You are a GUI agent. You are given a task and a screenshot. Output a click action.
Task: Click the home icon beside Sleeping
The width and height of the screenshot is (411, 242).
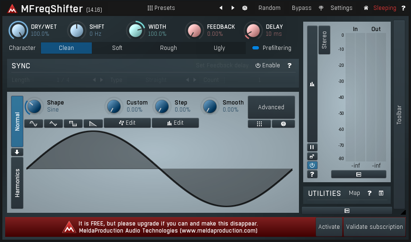[366, 8]
